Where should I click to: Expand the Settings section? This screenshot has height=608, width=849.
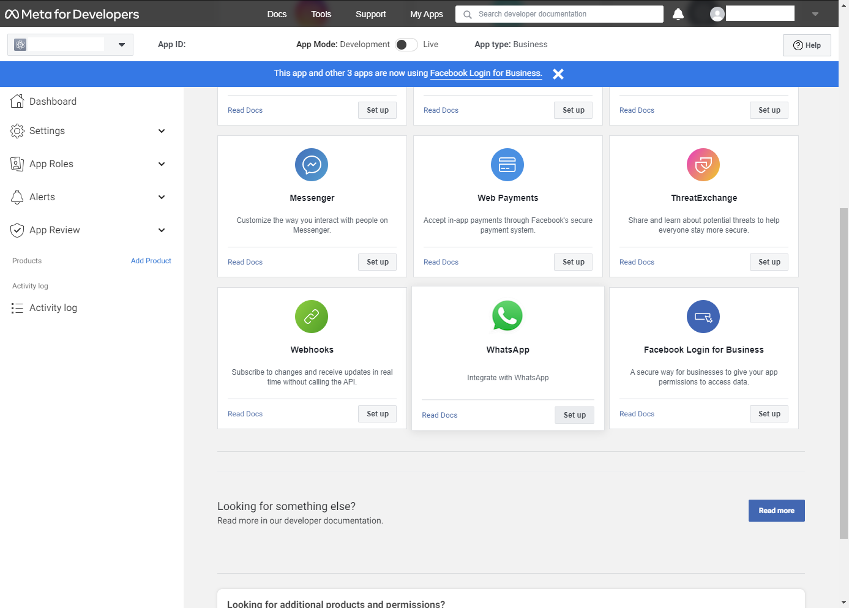click(x=162, y=131)
